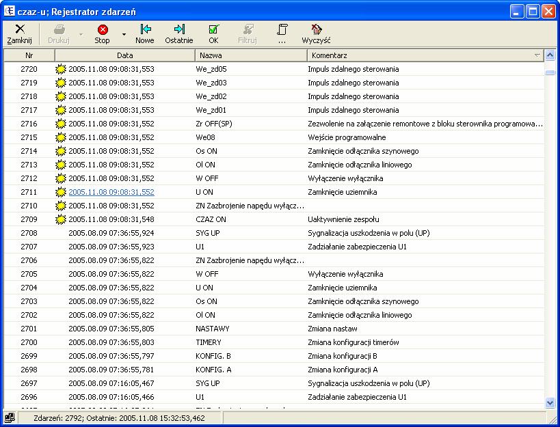Screen dimensions: 560x427
Task: Clear the event log with Wyczyść
Action: (x=316, y=34)
